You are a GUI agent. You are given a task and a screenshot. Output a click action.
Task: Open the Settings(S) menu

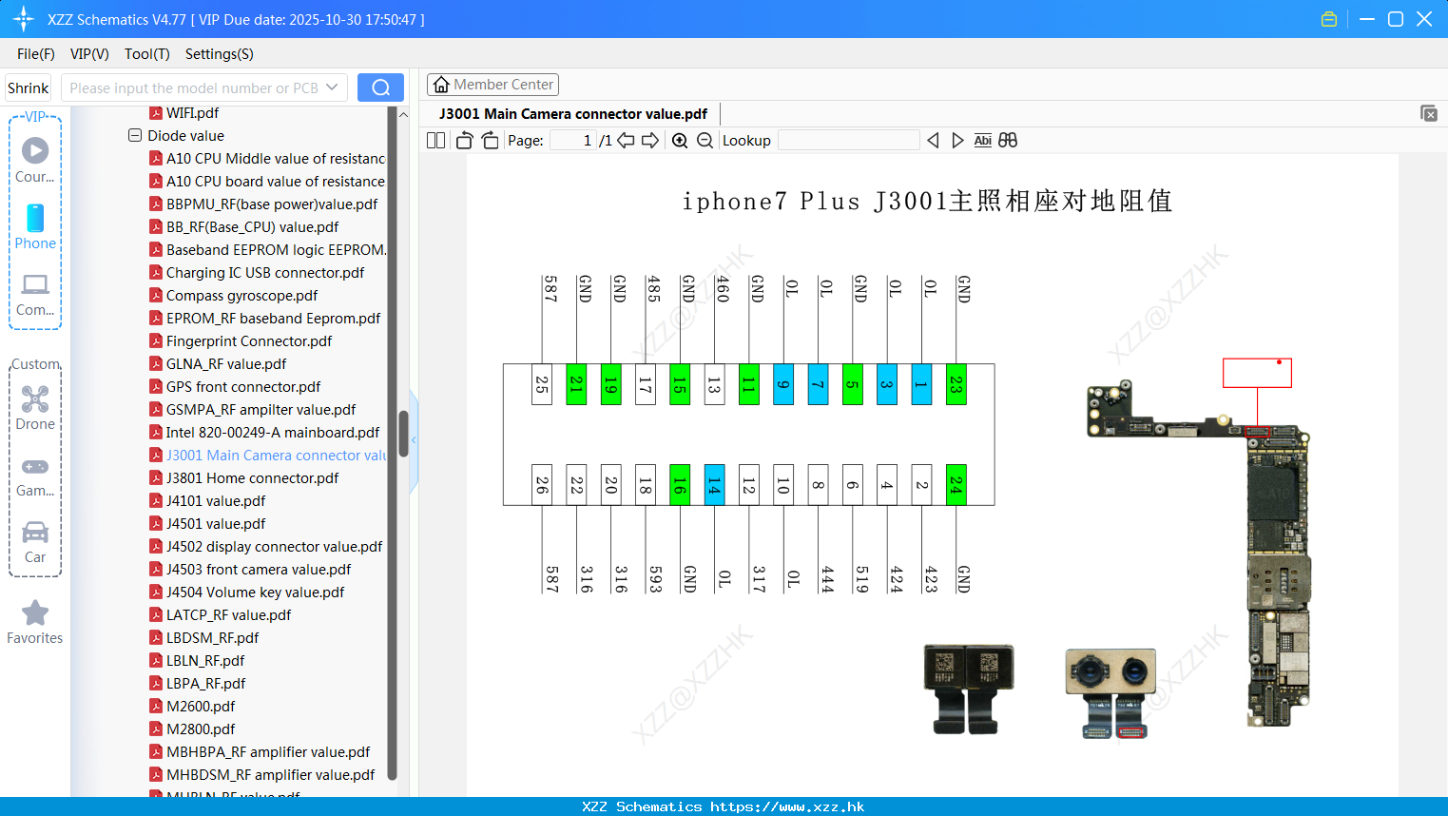pyautogui.click(x=220, y=54)
